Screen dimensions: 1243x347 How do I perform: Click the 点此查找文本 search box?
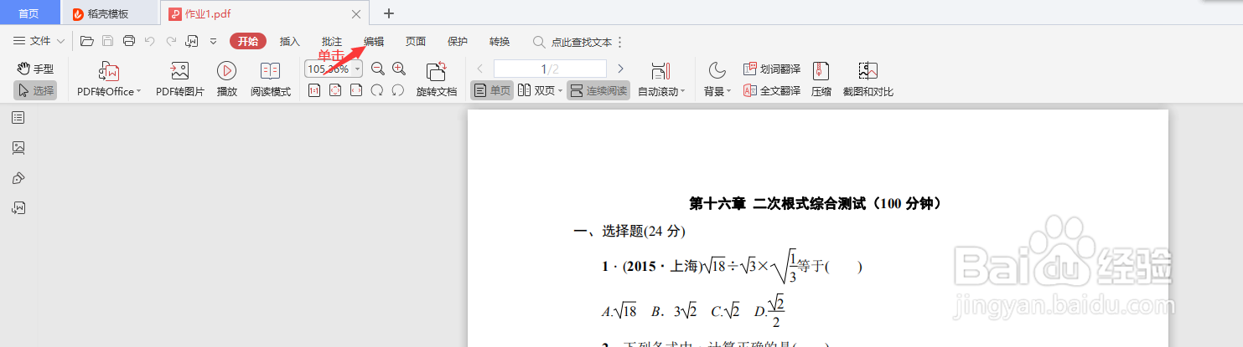(573, 42)
